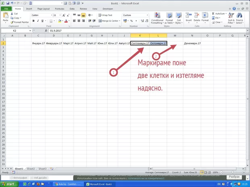This screenshot has width=250, height=187.
Task: Click the Insert cells icon
Action: (x=189, y=15)
